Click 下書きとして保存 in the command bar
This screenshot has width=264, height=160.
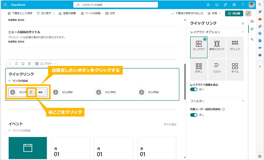click(x=20, y=13)
